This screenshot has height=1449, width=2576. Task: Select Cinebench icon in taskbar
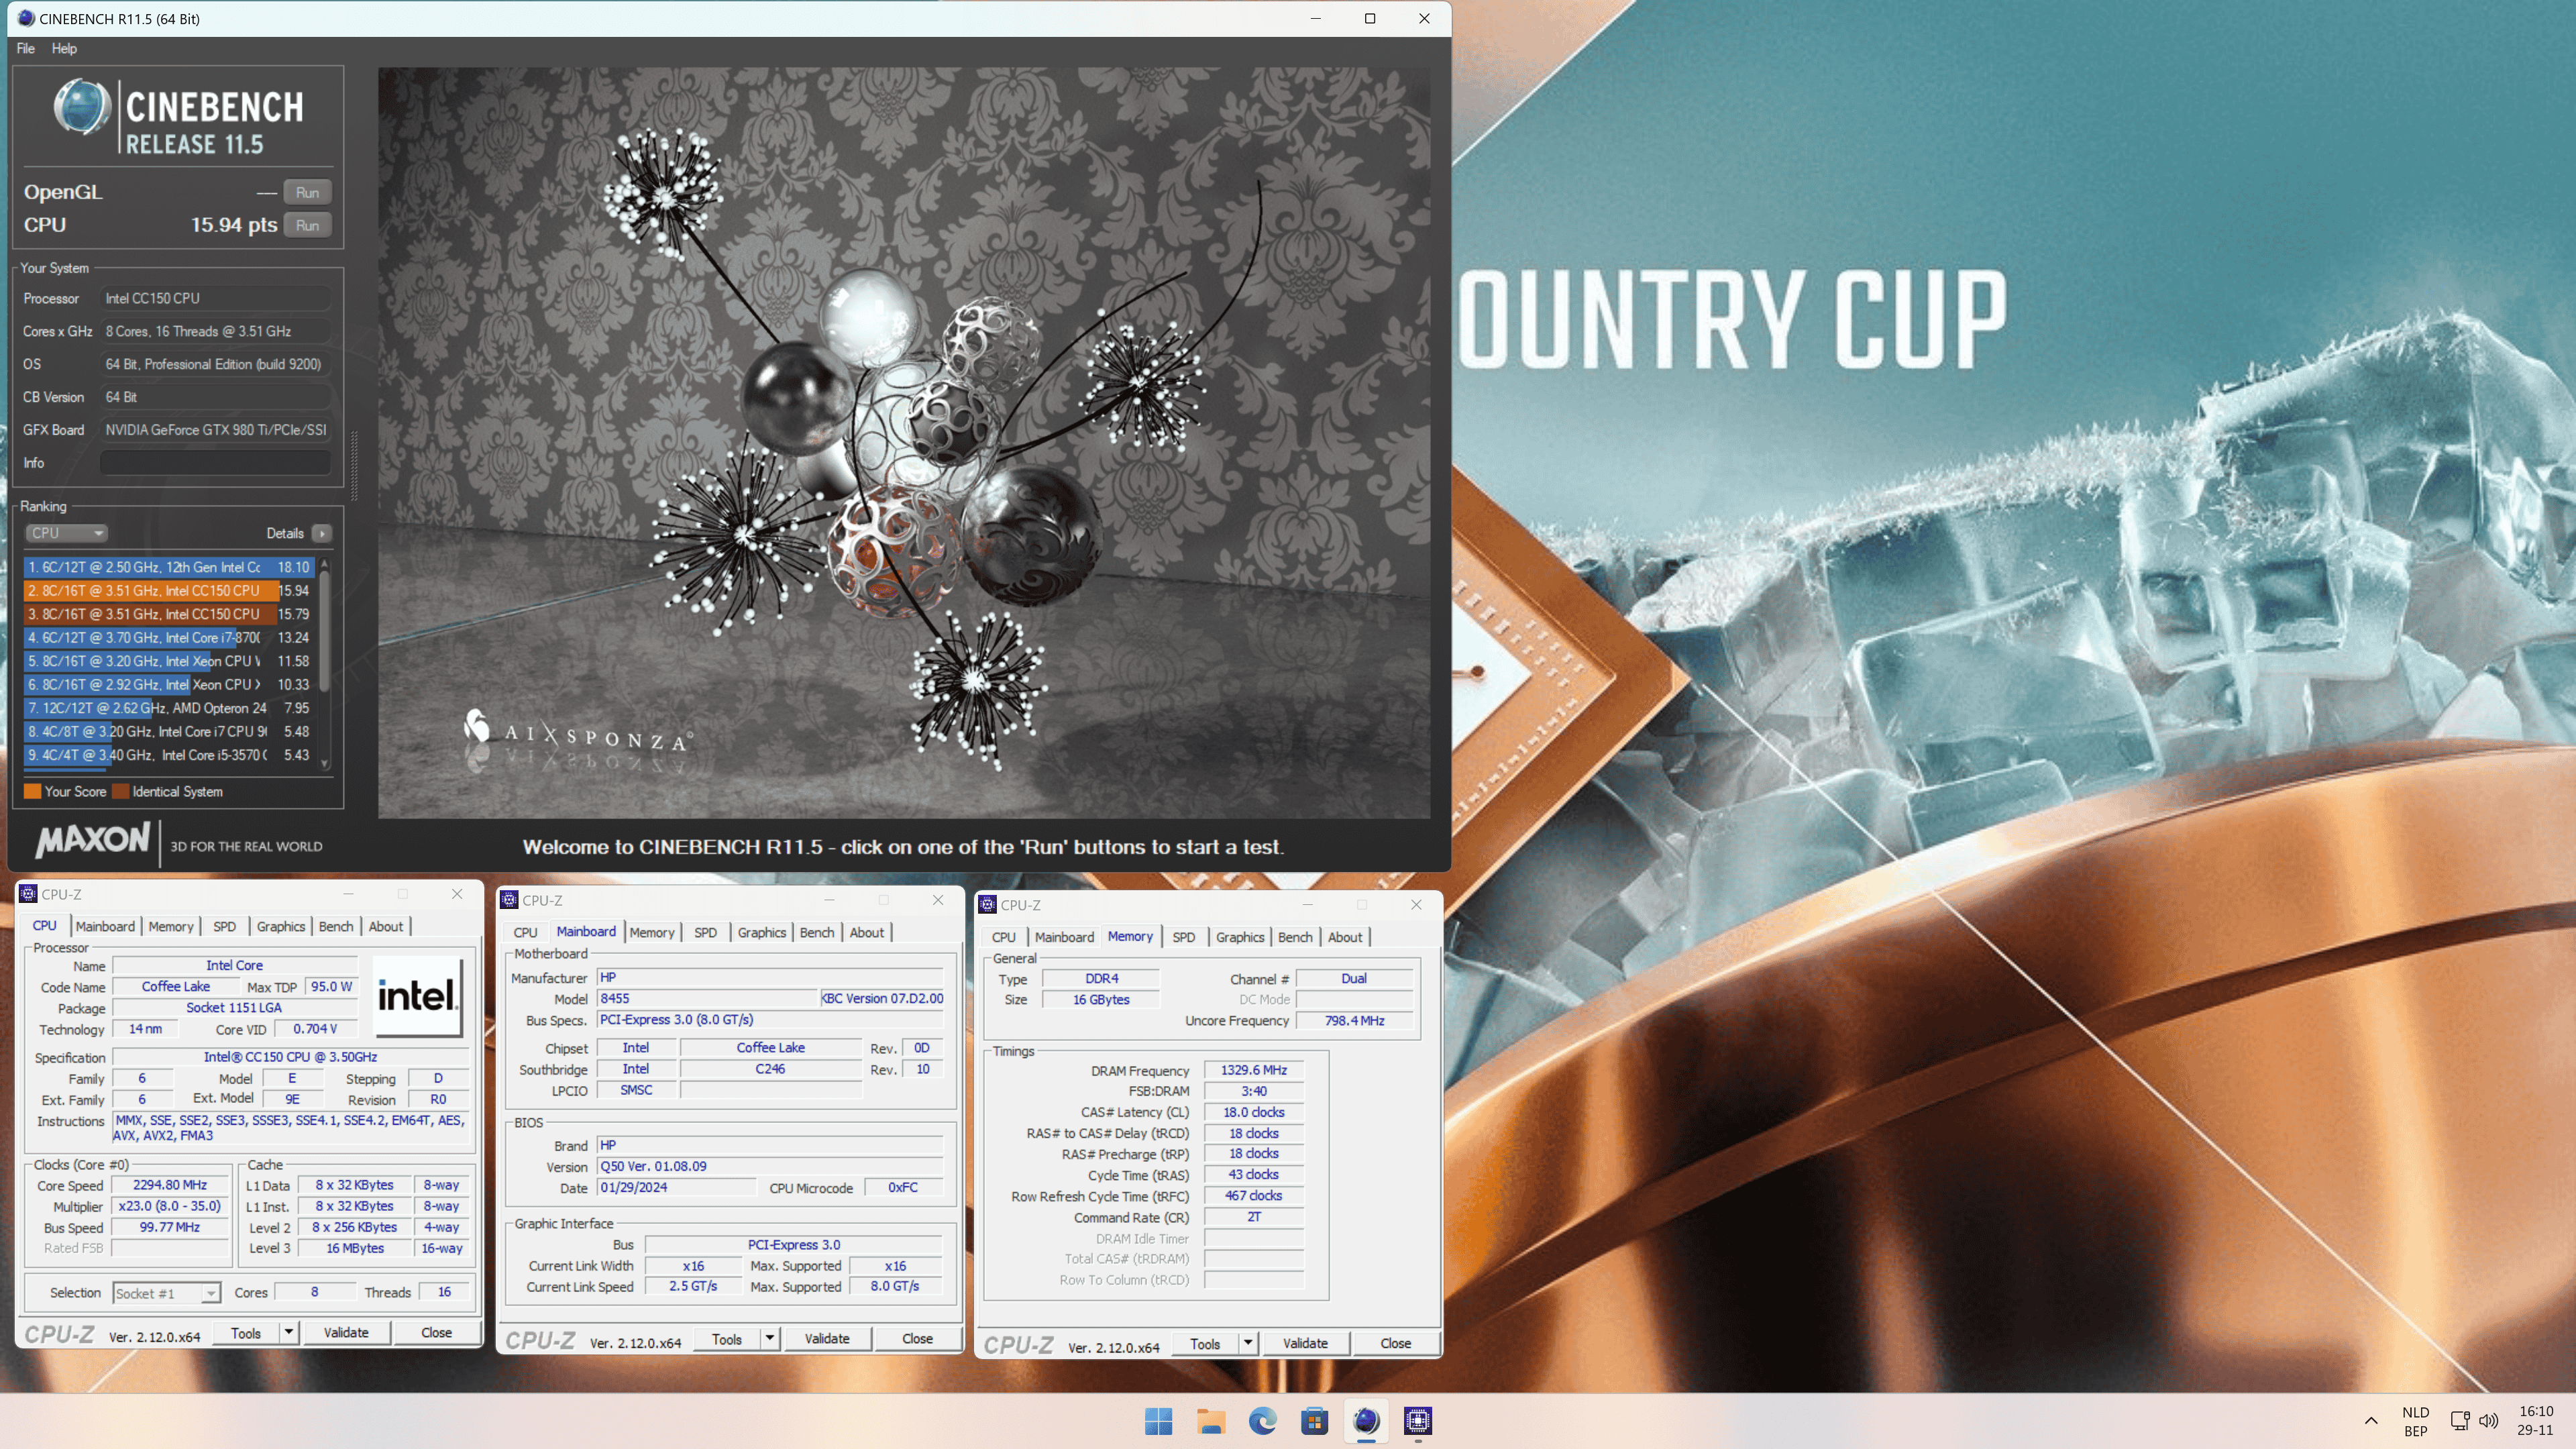coord(1367,1421)
